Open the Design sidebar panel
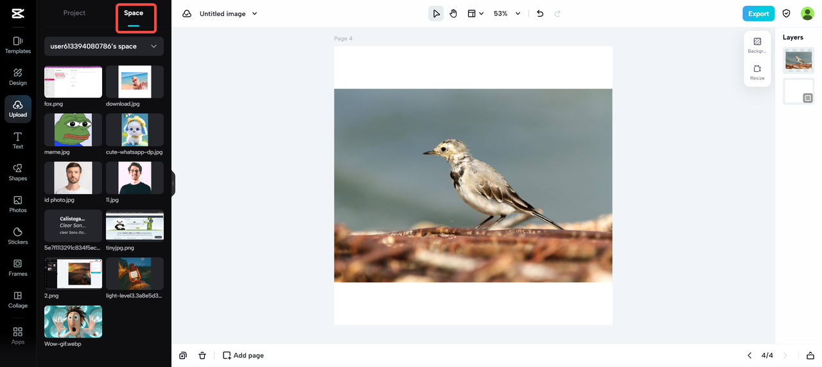The height and width of the screenshot is (367, 822). point(18,76)
